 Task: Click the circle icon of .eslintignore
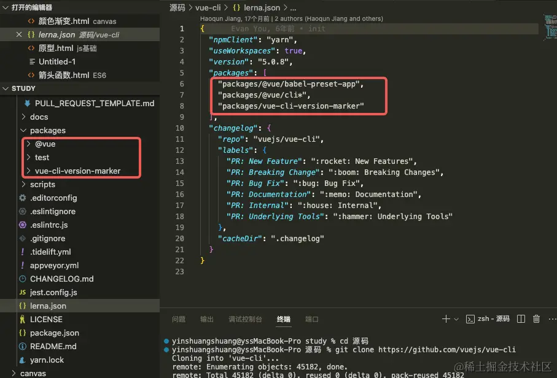(x=22, y=211)
